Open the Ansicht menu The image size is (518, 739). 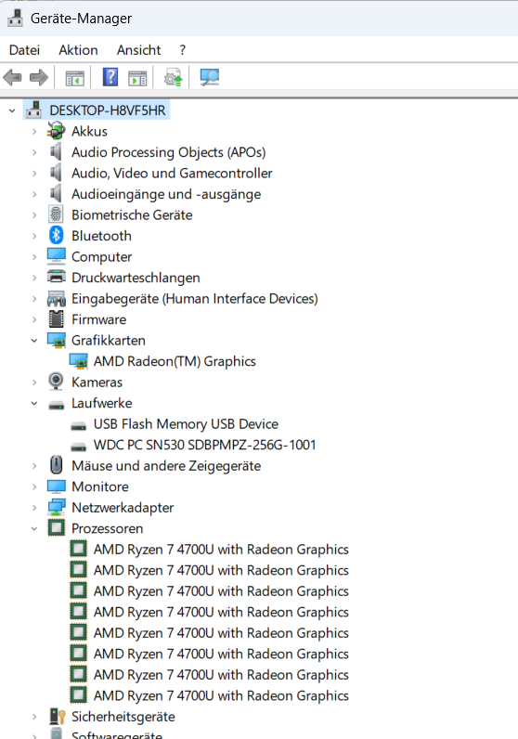point(138,50)
